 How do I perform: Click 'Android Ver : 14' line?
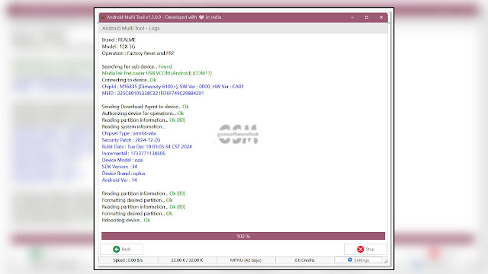point(119,180)
